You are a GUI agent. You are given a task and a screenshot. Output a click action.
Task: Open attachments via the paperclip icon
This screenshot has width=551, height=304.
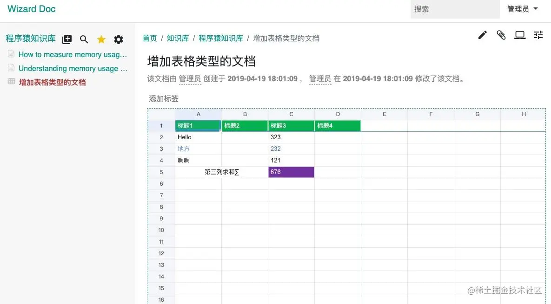coord(501,35)
